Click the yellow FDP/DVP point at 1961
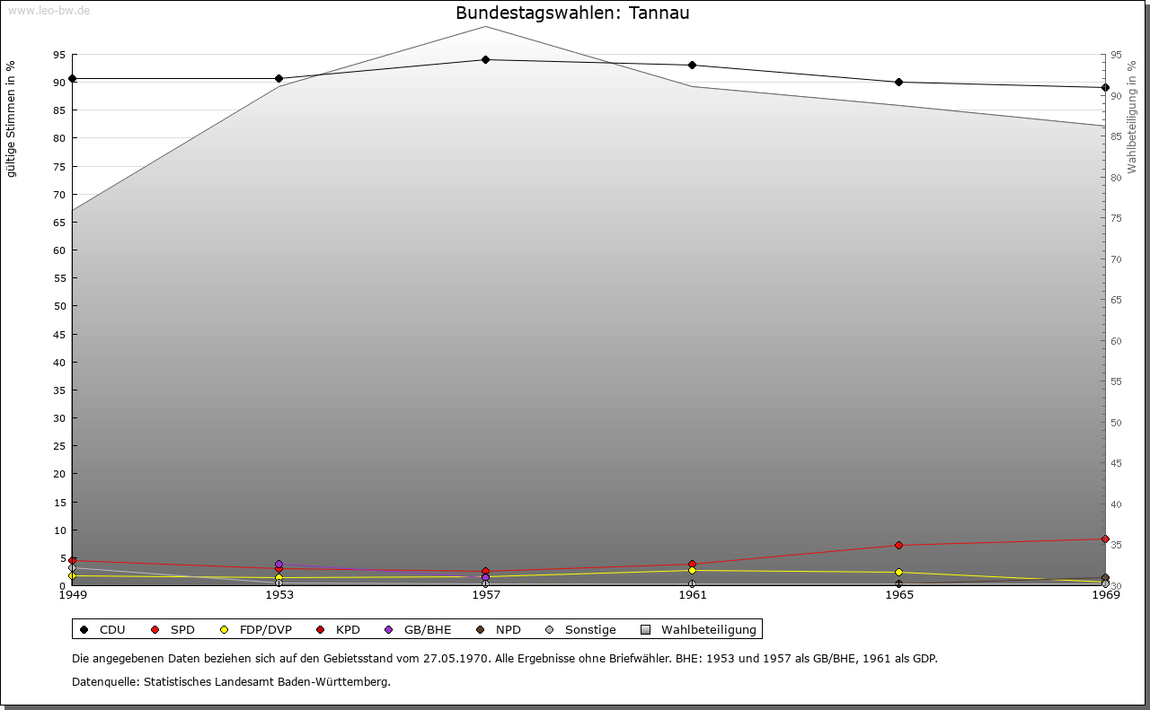 tap(692, 571)
